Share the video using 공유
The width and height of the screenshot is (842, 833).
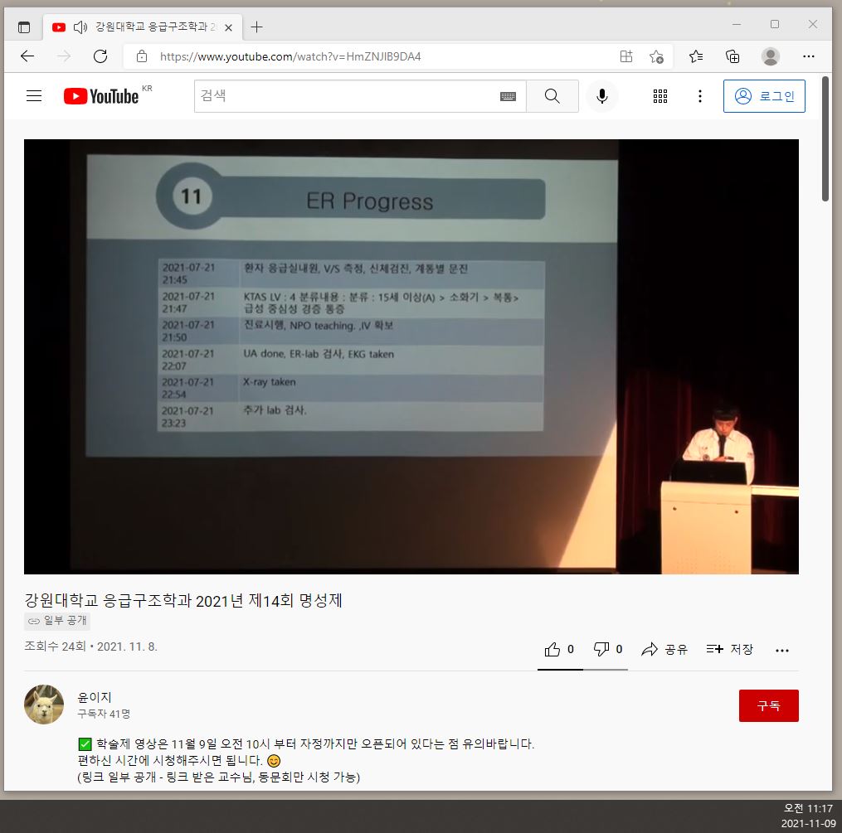(664, 649)
